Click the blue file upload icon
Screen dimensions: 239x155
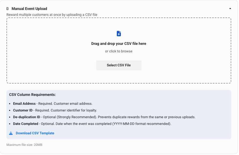119,34
